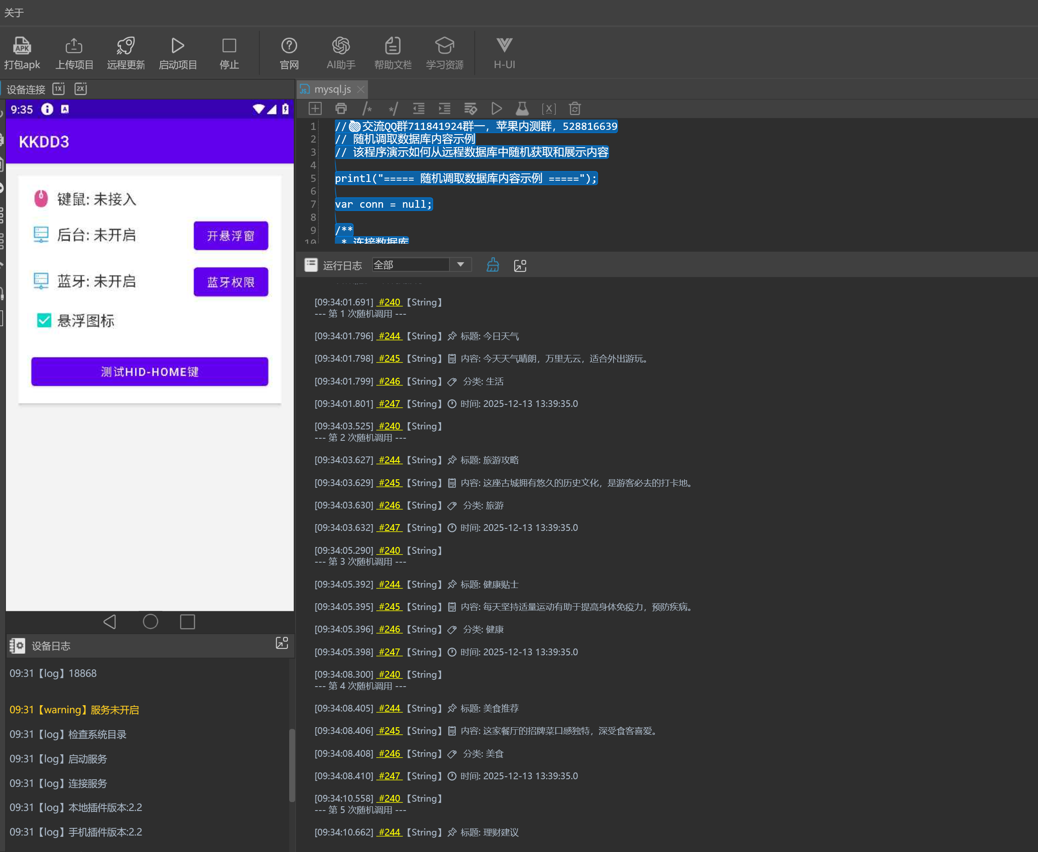Click the 打包apk package icon

point(22,46)
